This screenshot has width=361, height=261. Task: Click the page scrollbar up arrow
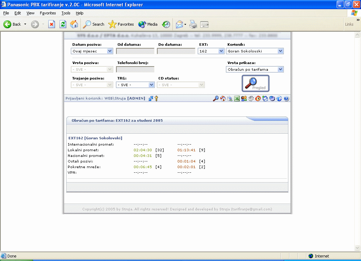coord(357,35)
